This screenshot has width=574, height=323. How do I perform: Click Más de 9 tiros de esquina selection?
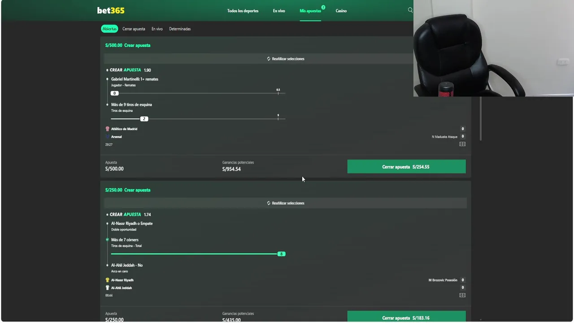[131, 105]
